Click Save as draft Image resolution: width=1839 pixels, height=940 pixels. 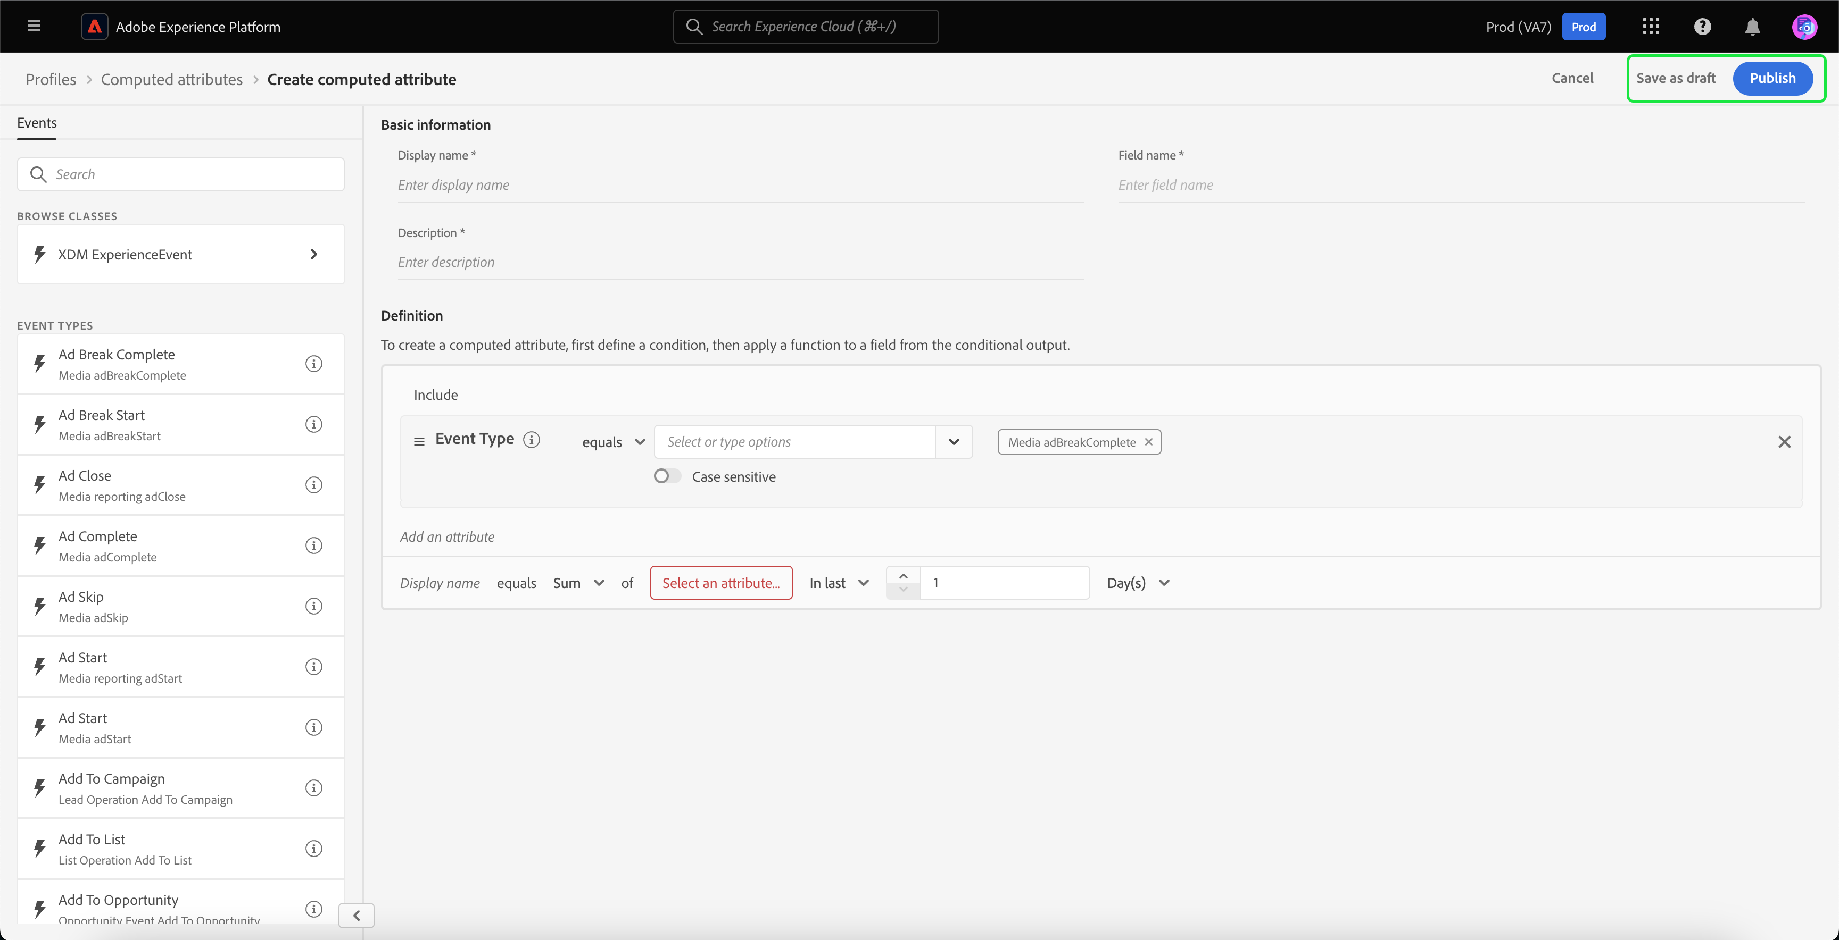coord(1676,79)
